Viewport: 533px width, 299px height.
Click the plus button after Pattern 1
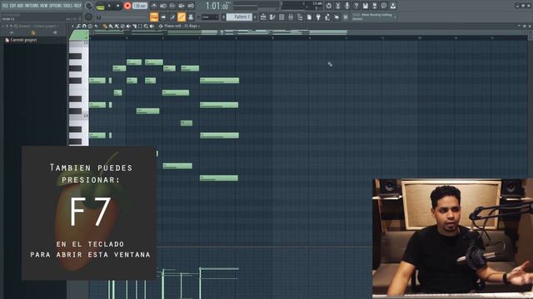pos(255,17)
